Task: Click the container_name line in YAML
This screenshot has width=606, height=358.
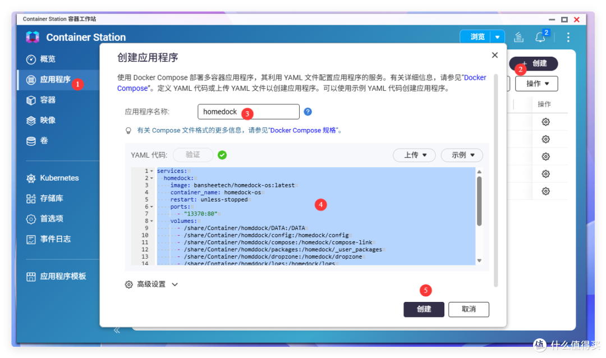Action: pyautogui.click(x=215, y=192)
